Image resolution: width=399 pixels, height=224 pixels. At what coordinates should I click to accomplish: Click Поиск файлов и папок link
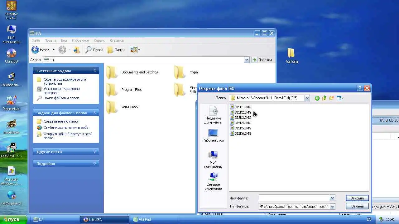[x=61, y=98]
